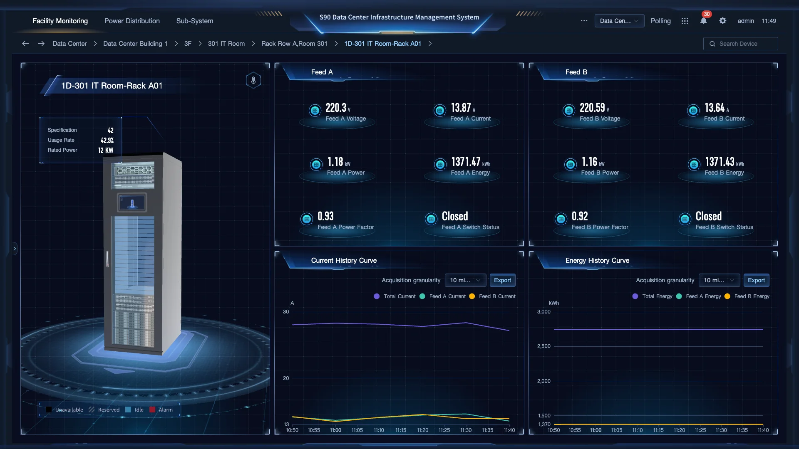Click the ellipsis menu in the header
Image resolution: width=799 pixels, height=449 pixels.
[x=584, y=21]
